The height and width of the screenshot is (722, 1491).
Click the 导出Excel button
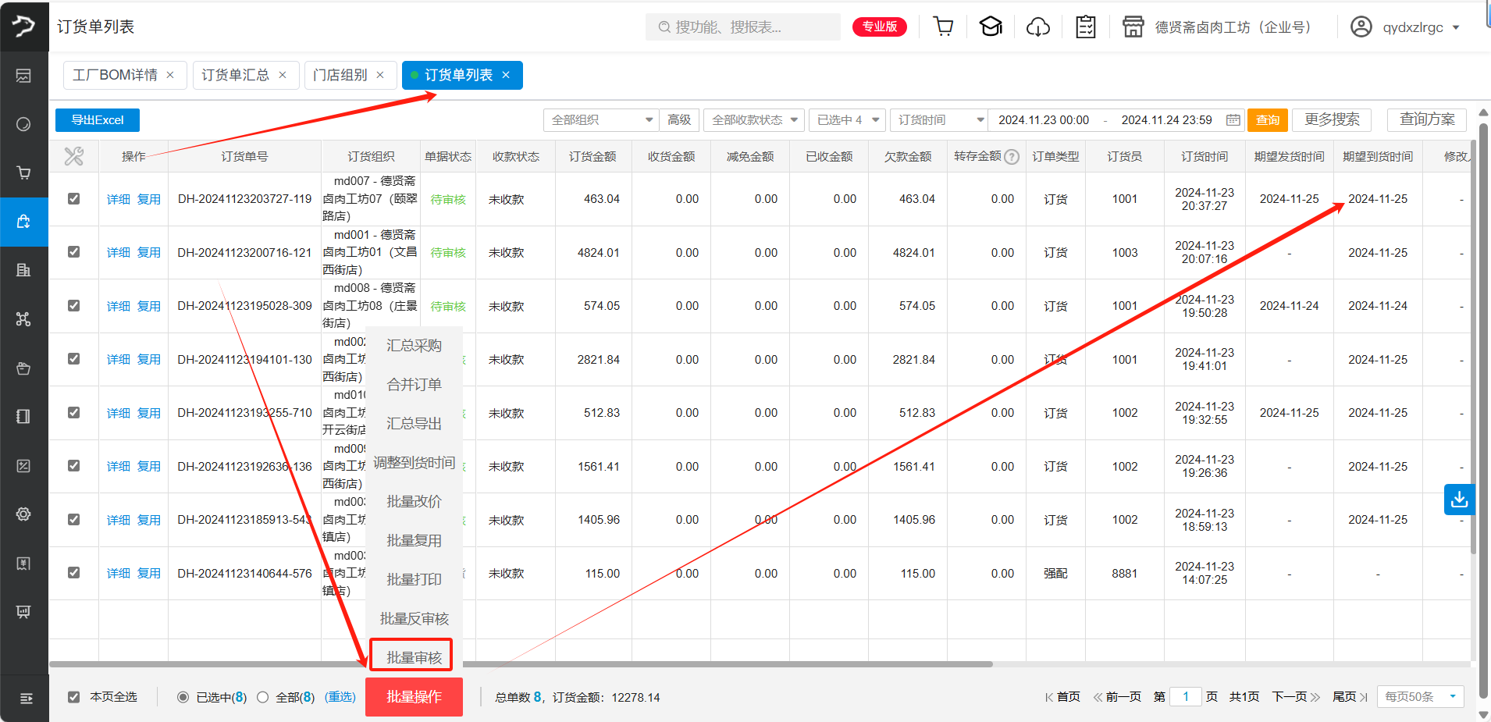[x=97, y=120]
